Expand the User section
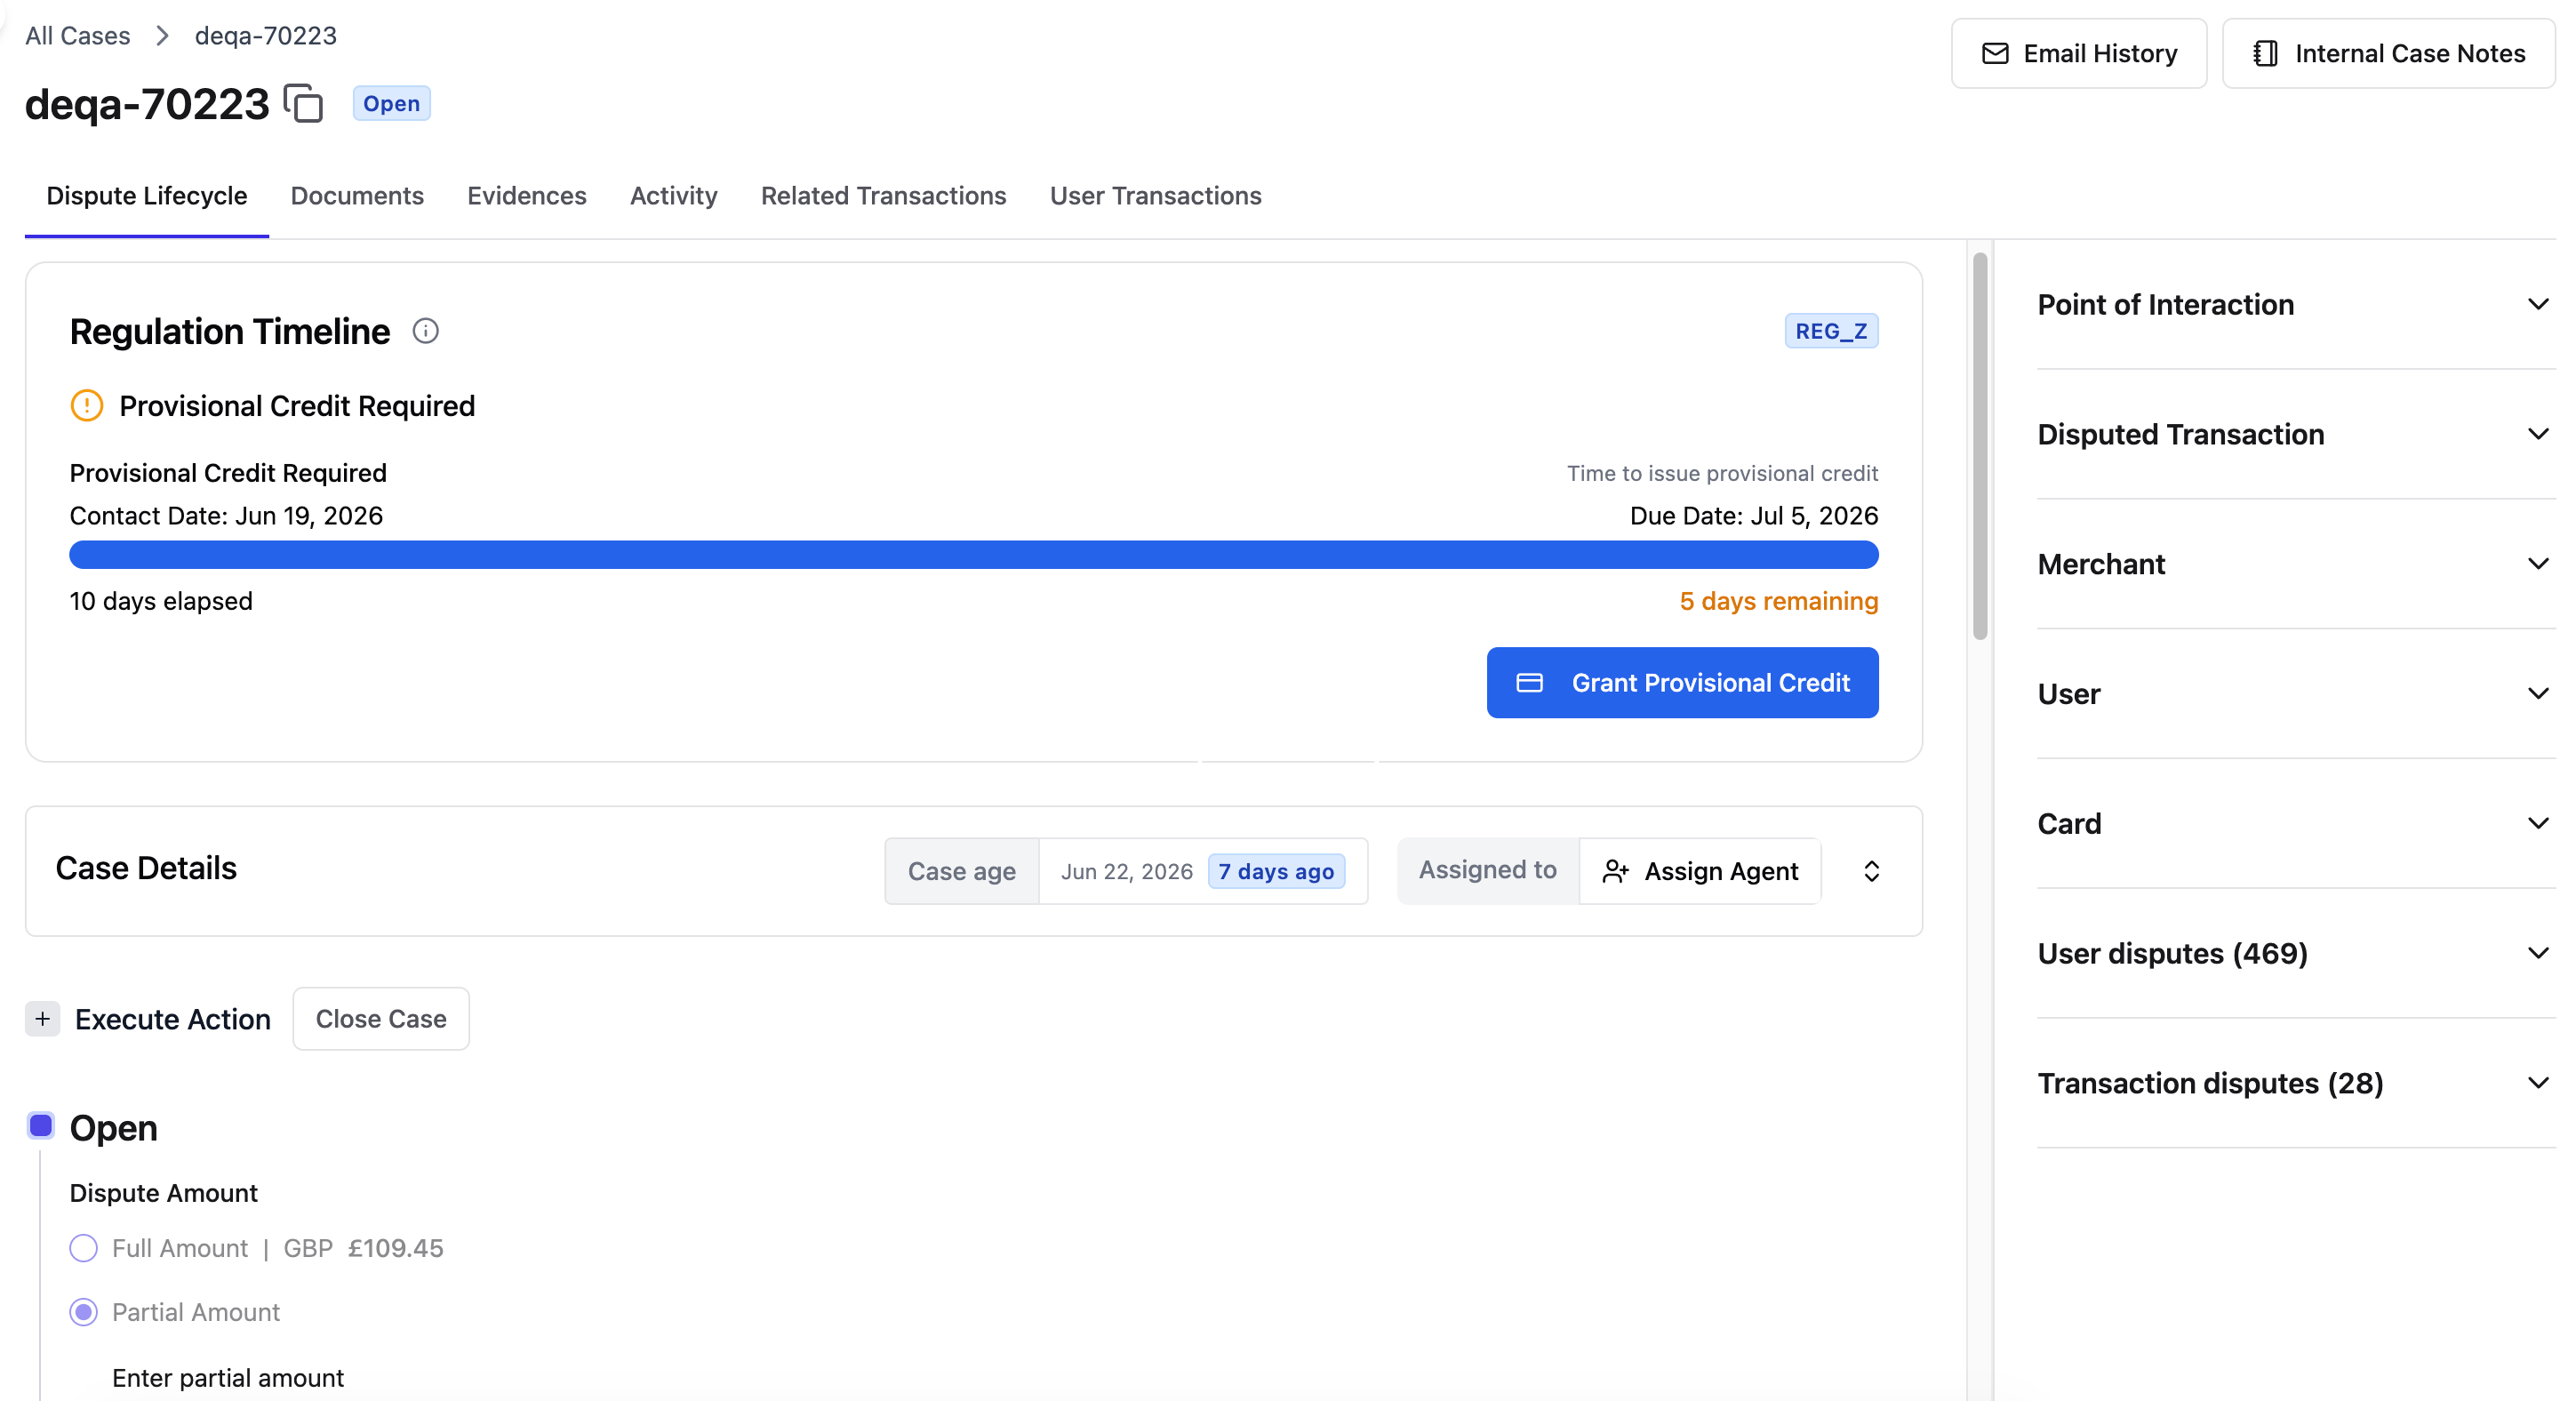Image resolution: width=2576 pixels, height=1401 pixels. 2296,694
